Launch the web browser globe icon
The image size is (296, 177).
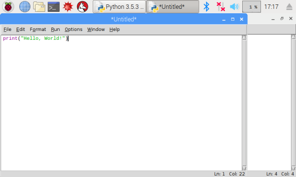click(x=25, y=6)
